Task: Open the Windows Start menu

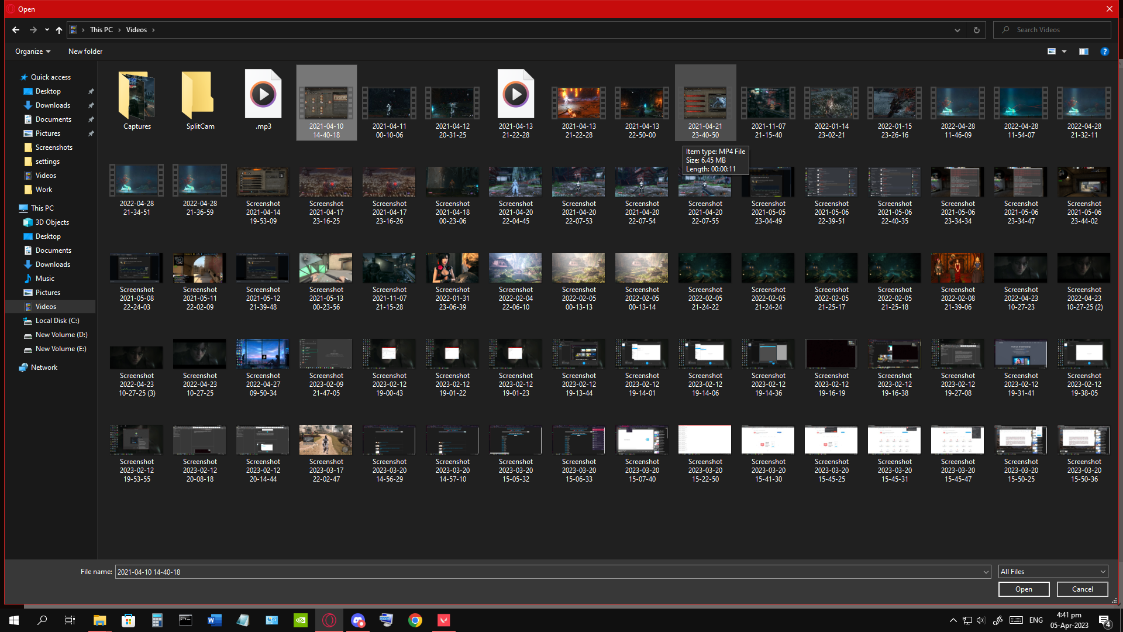Action: tap(14, 620)
